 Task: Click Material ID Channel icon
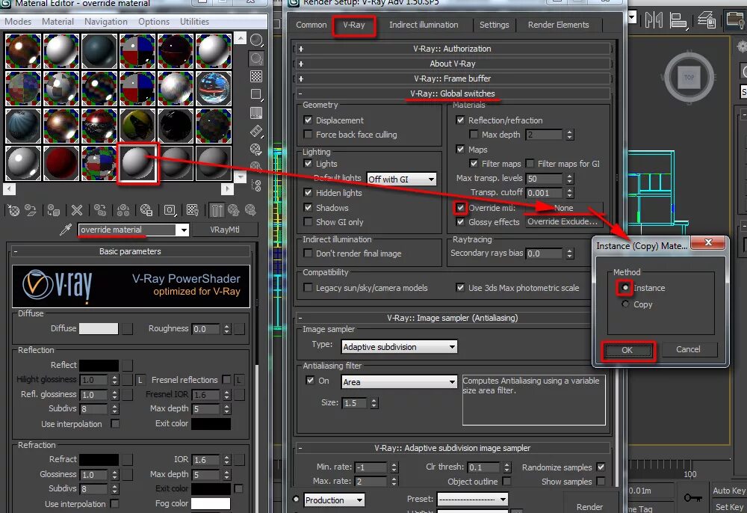(170, 210)
